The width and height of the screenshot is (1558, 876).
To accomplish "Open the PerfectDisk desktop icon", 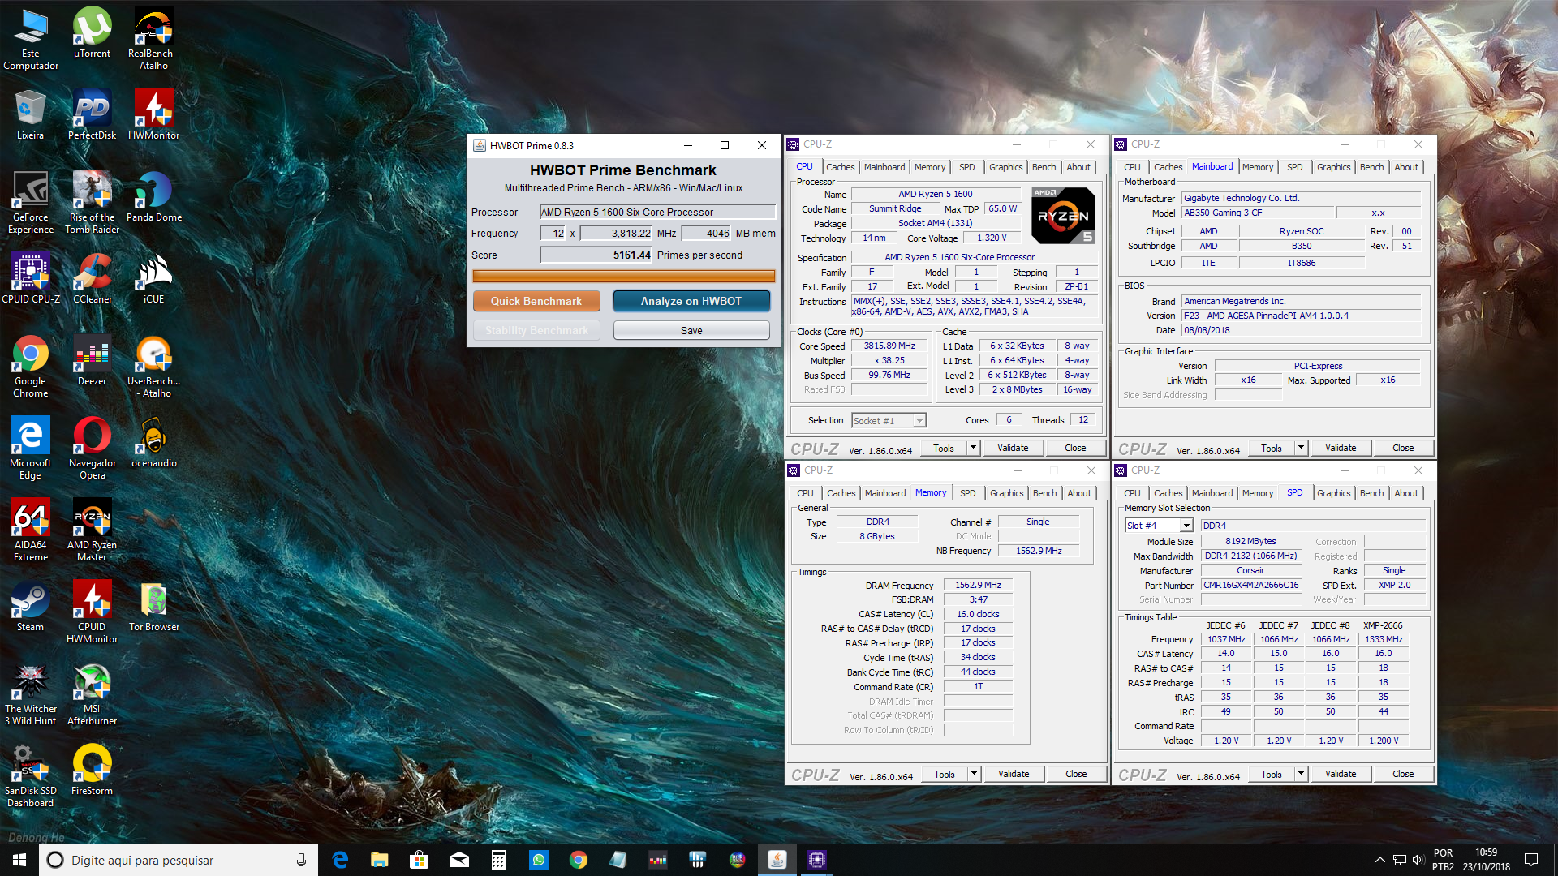I will [92, 114].
